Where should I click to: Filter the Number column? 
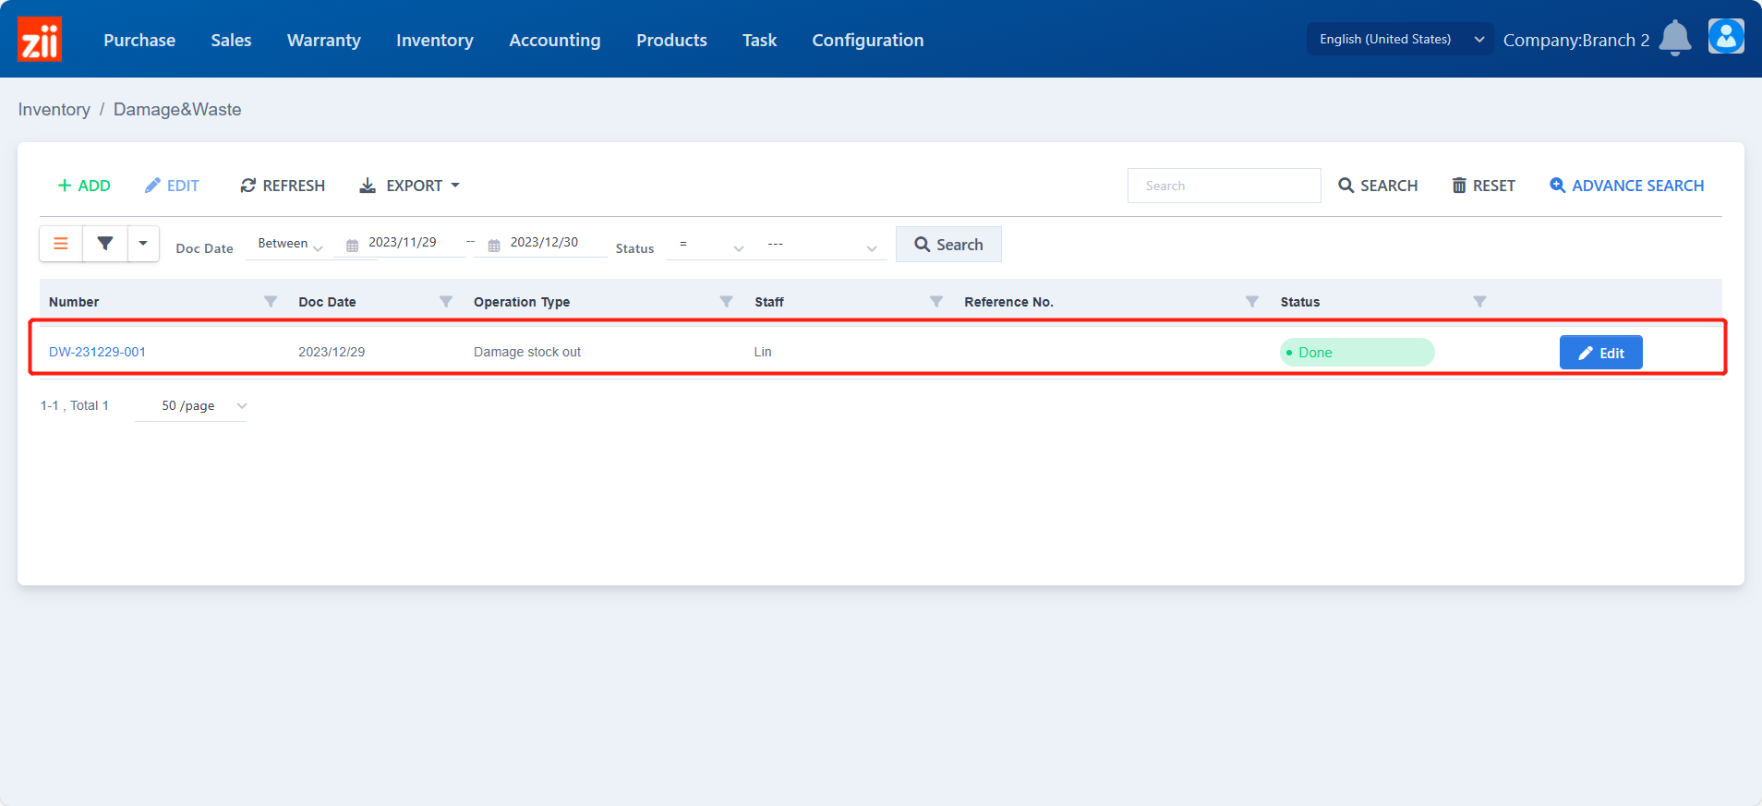[x=271, y=302]
